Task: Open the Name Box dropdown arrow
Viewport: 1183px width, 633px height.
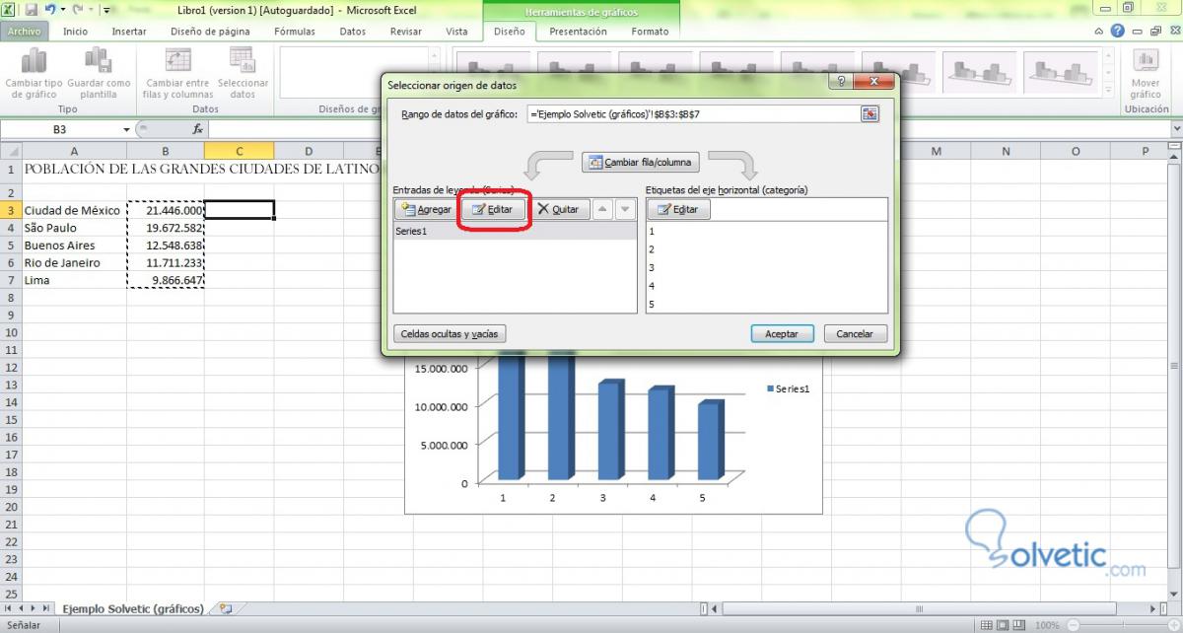Action: (x=126, y=130)
